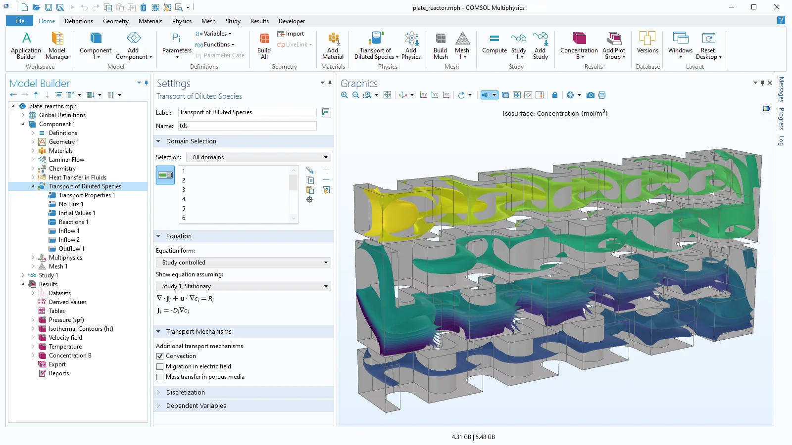Screen dimensions: 792x445
Task: Open the Physics ribbon tab
Action: tap(182, 21)
